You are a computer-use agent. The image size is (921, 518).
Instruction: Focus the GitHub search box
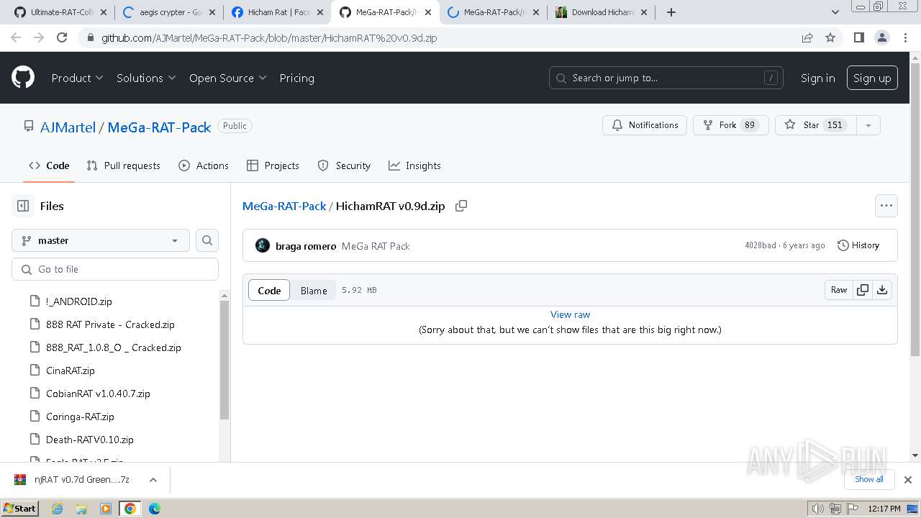coord(666,78)
